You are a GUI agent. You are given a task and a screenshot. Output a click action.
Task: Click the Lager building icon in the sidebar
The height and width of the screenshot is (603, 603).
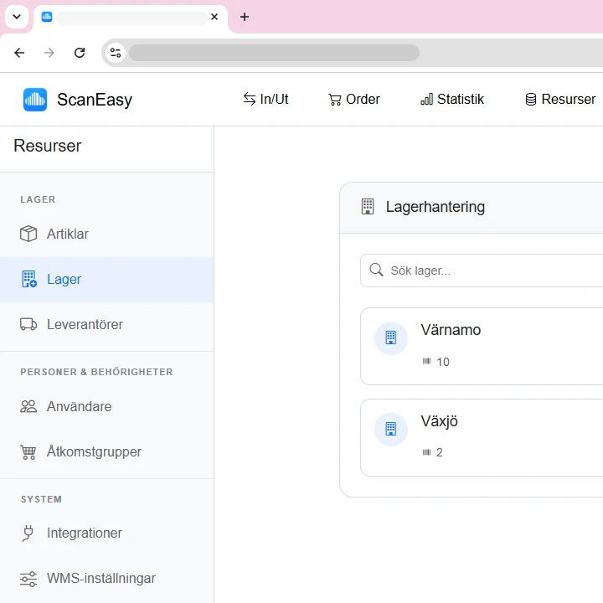[x=29, y=279]
